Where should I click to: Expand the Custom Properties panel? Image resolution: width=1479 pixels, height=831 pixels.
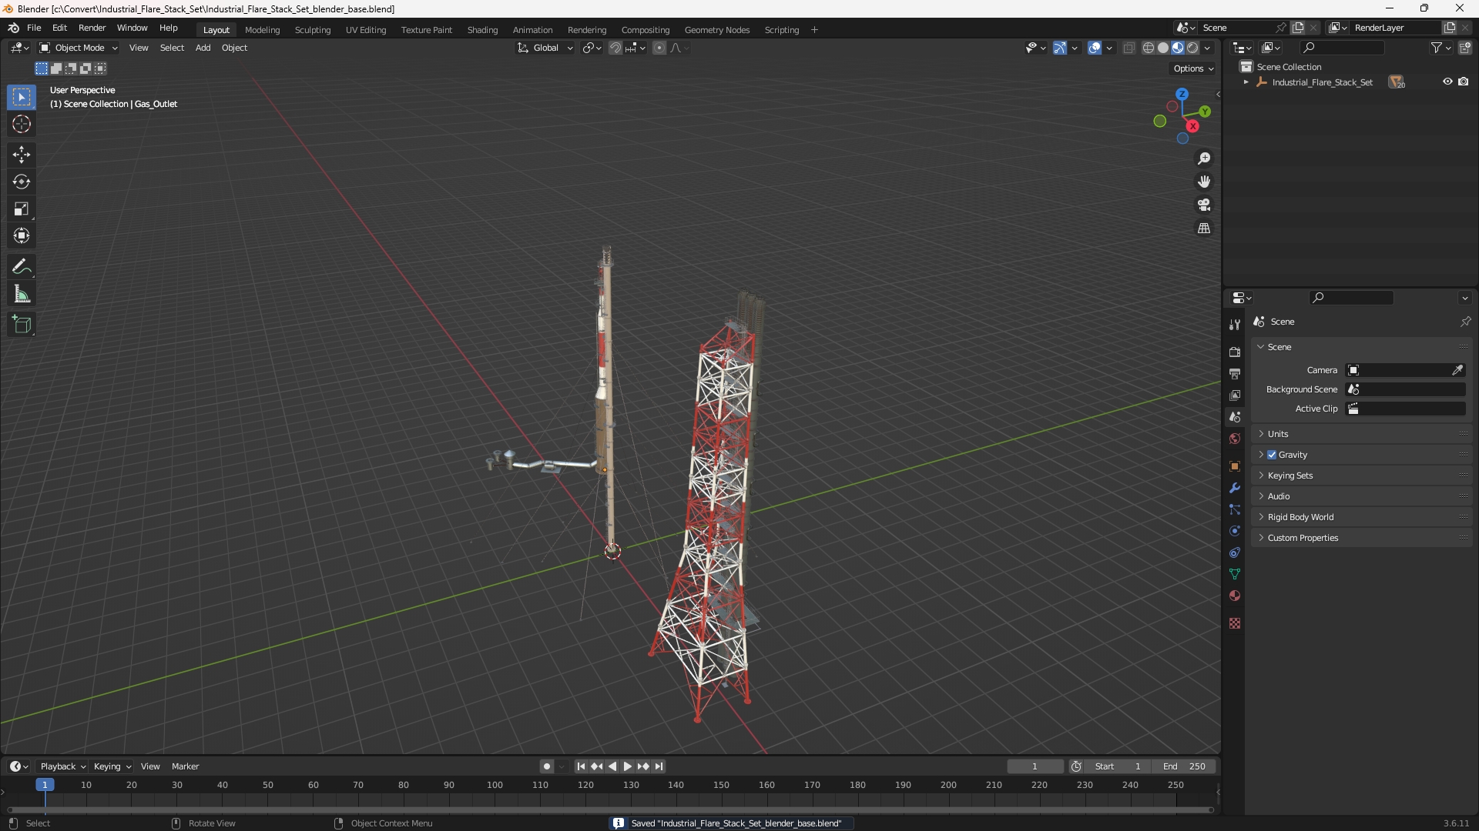click(1303, 538)
